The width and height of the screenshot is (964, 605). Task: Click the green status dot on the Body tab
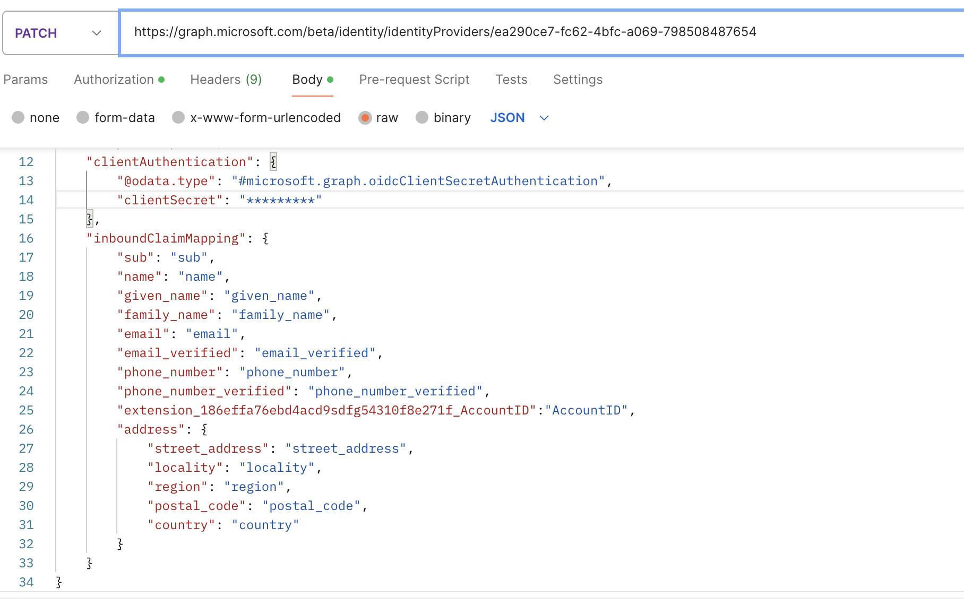(330, 80)
